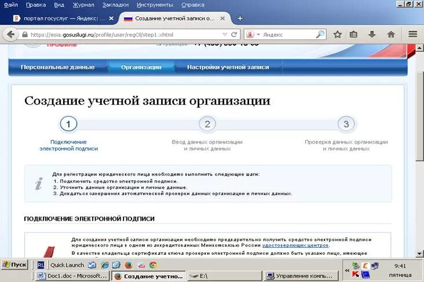The height and width of the screenshot is (282, 424).
Task: Open the Закладки menu
Action: 115,5
